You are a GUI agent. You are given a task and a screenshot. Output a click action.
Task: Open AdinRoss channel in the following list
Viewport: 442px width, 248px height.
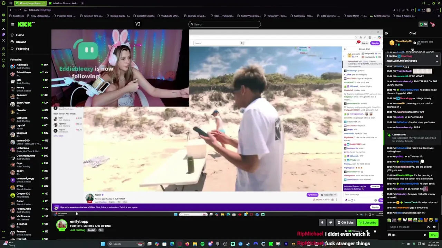coord(29,66)
